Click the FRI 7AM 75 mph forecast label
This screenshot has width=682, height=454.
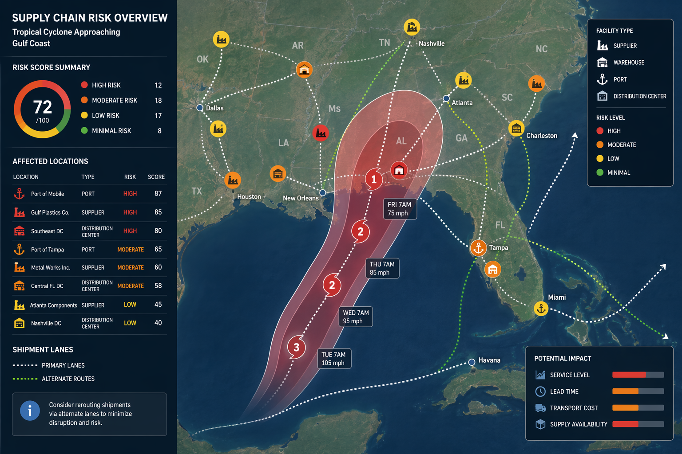(x=400, y=209)
